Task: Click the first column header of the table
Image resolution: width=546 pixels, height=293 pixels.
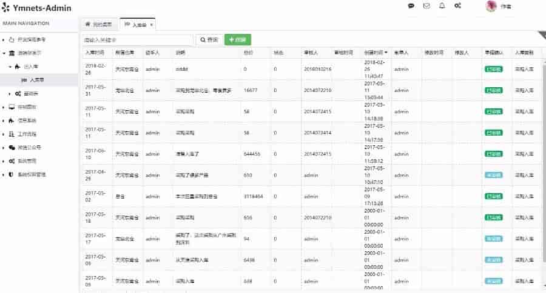Action: (95, 53)
